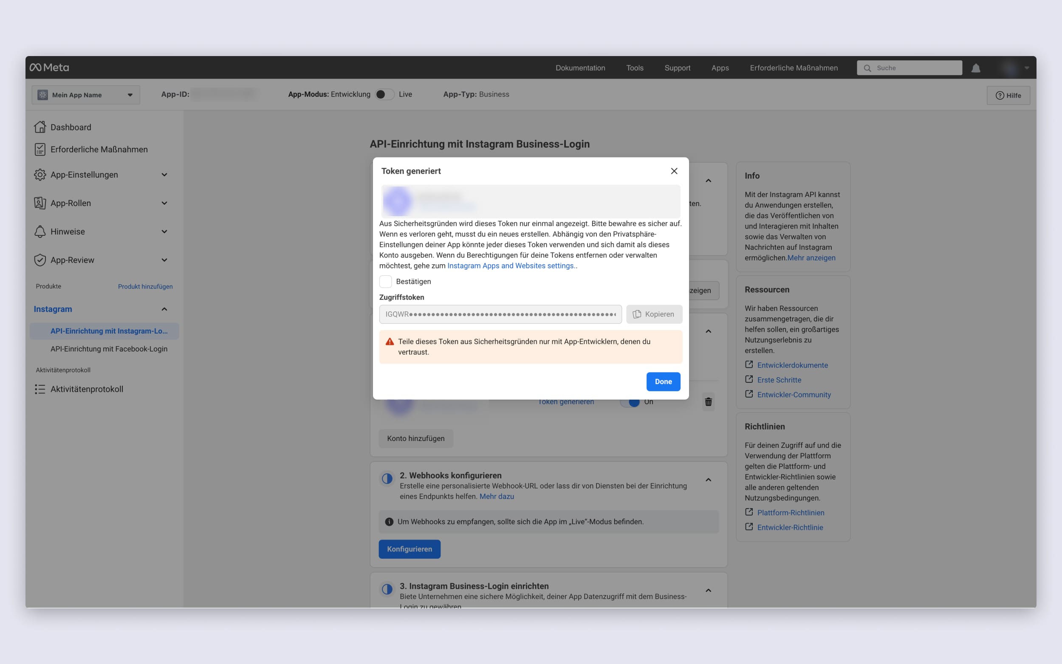This screenshot has height=664, width=1062.
Task: Expand Hinweise chevron
Action: pyautogui.click(x=164, y=232)
